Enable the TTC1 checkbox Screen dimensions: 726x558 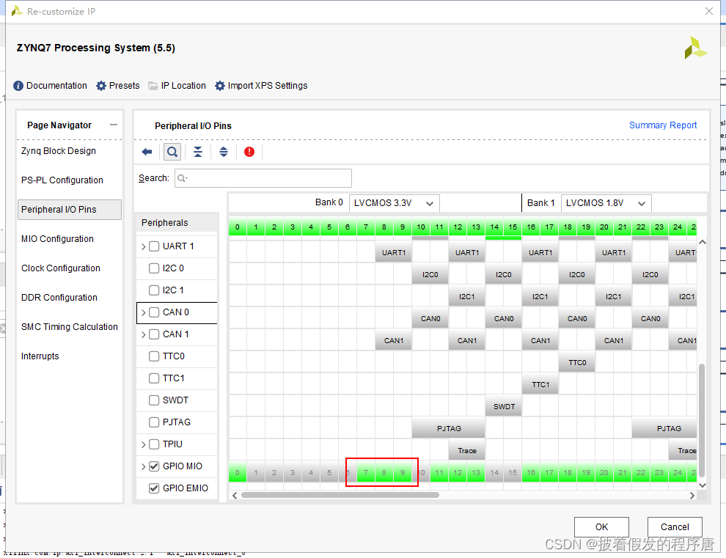click(154, 378)
